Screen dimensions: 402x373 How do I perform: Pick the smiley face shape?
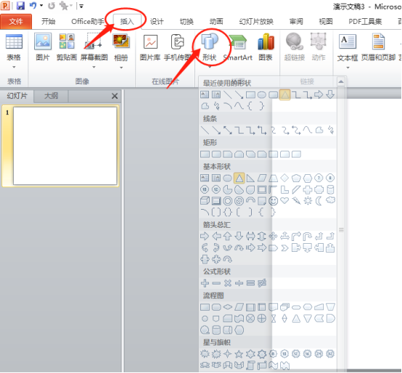[273, 201]
